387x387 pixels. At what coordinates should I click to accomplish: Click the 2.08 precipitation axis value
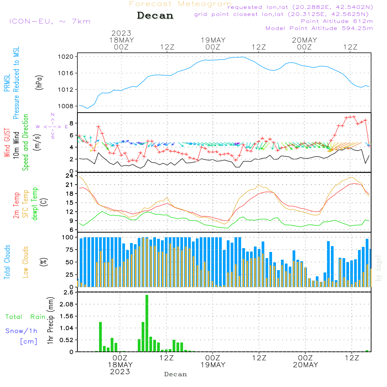(67, 304)
